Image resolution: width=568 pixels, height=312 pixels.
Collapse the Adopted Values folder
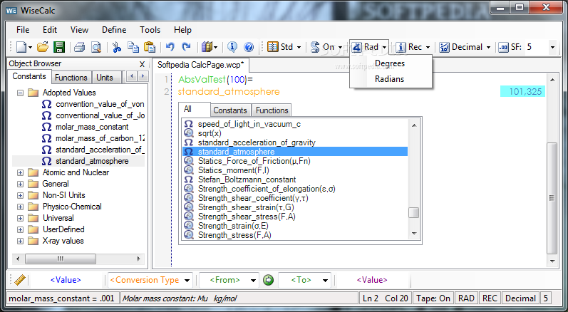(x=20, y=93)
